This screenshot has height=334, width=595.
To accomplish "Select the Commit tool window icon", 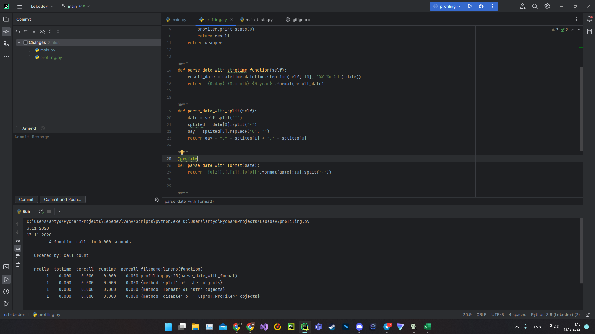I will [x=6, y=31].
